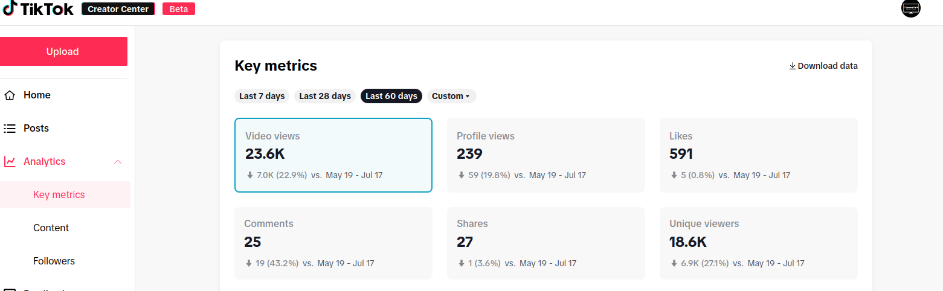Click the Posts list icon
This screenshot has width=943, height=291.
pos(10,129)
